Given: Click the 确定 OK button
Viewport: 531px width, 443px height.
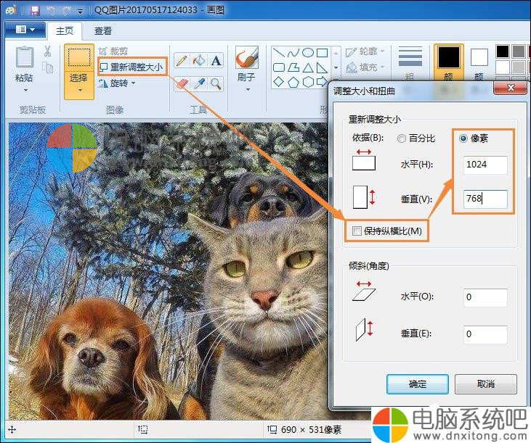Looking at the screenshot, I should (x=418, y=384).
